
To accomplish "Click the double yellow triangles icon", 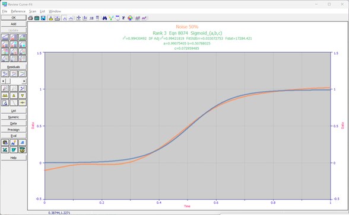I will [x=5, y=95].
